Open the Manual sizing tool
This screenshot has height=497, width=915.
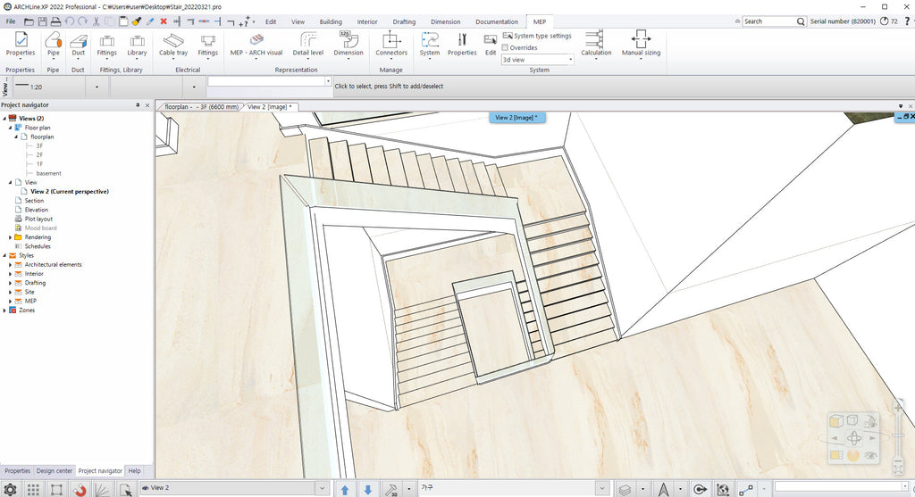(641, 41)
